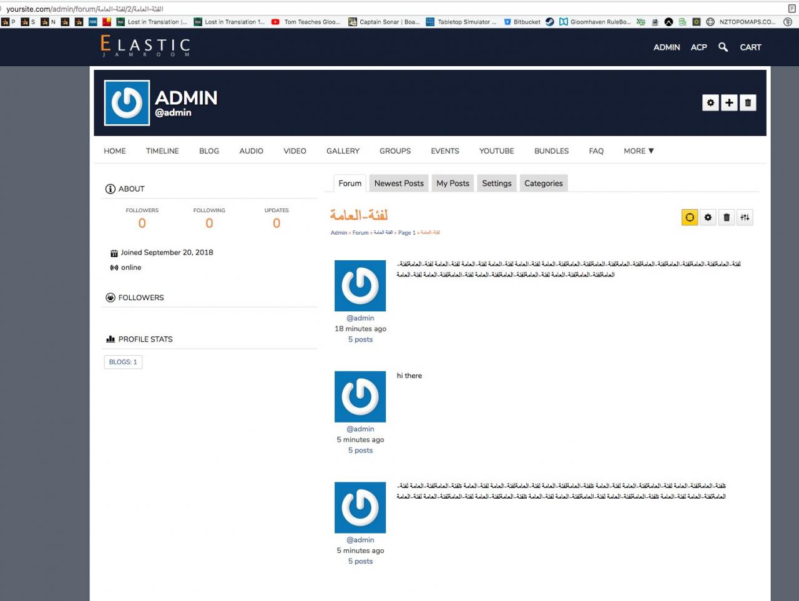This screenshot has height=601, width=799.
Task: Switch to the forum Settings tab
Action: [x=497, y=183]
